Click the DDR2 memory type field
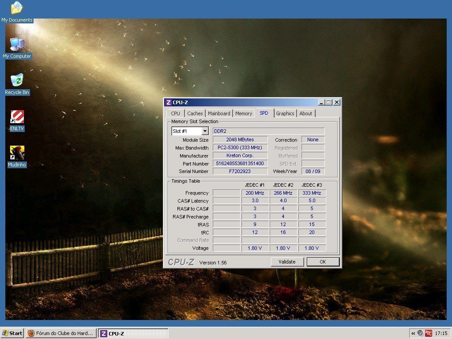 pyautogui.click(x=269, y=131)
